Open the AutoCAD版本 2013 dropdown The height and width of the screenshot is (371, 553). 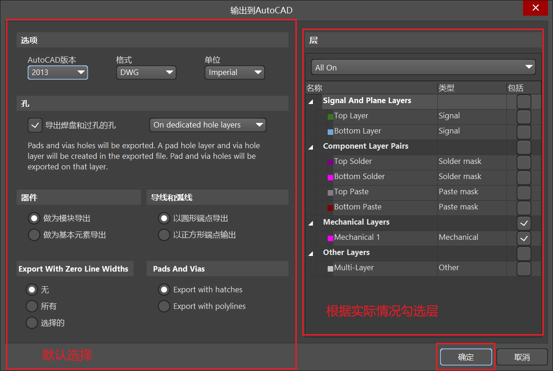58,72
